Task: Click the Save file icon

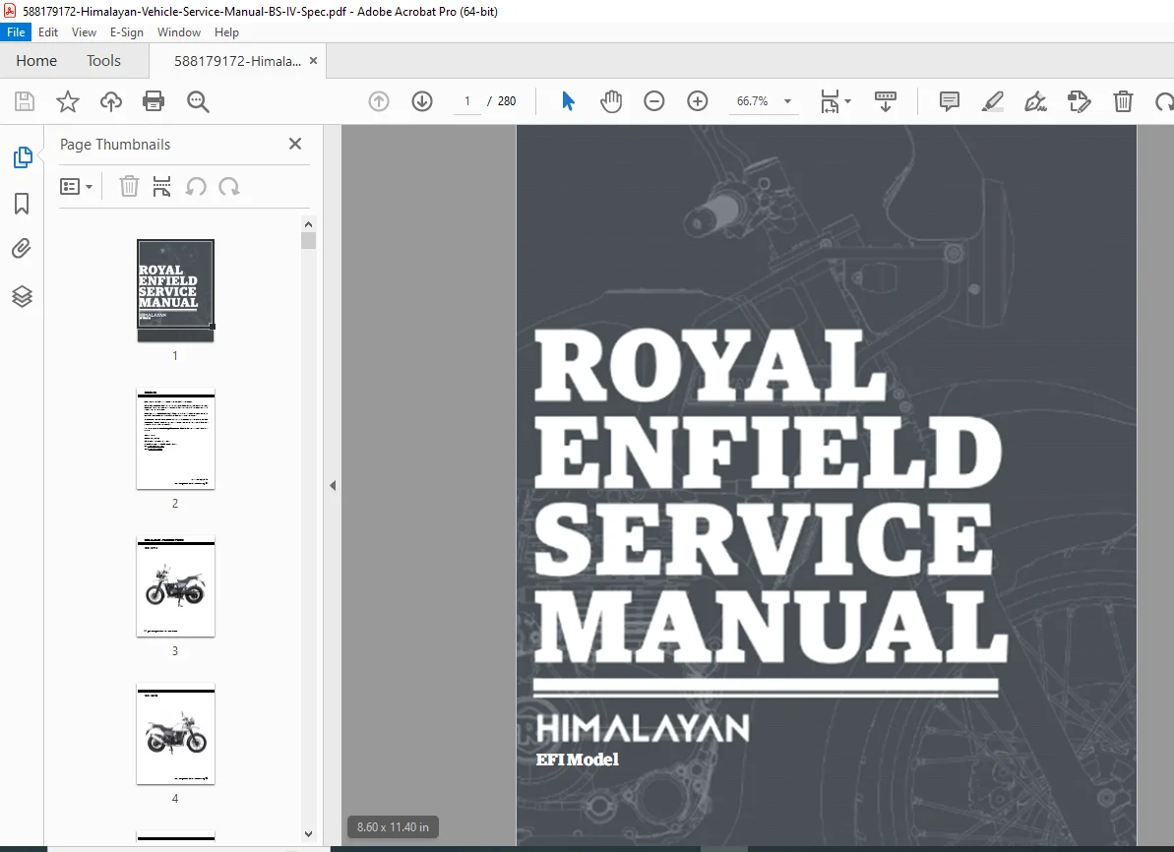Action: click(25, 101)
